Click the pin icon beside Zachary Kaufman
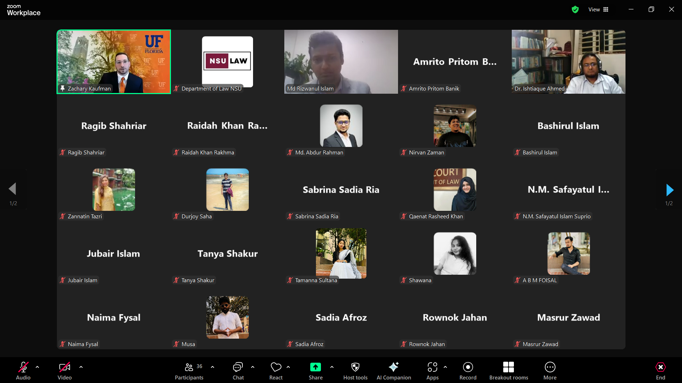Image resolution: width=682 pixels, height=383 pixels. [x=63, y=88]
